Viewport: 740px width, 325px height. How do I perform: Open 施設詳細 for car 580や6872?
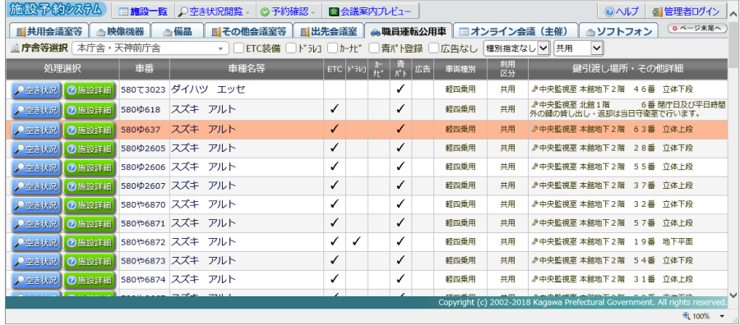tap(90, 242)
